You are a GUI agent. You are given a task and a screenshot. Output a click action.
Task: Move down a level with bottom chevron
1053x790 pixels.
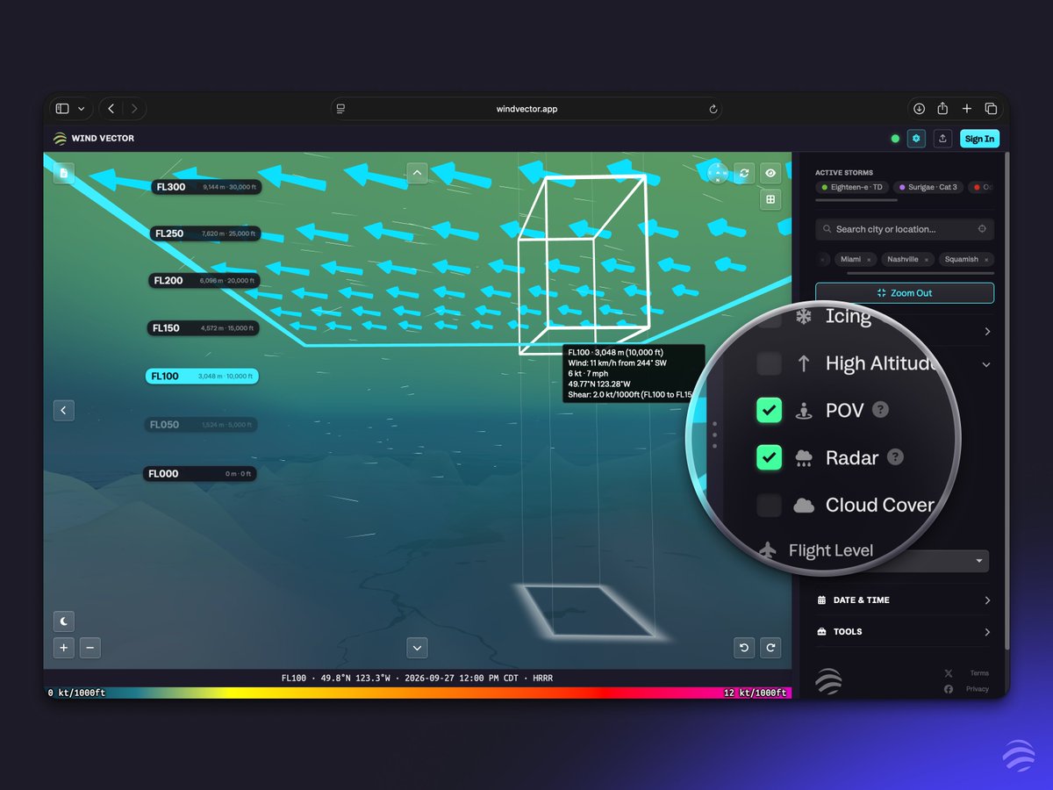[x=418, y=648]
